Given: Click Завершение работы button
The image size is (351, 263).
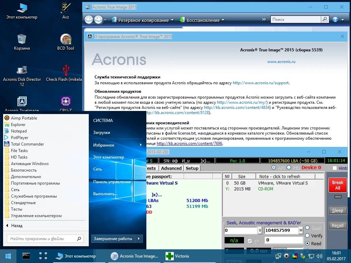Looking at the screenshot, I should click(113, 239).
